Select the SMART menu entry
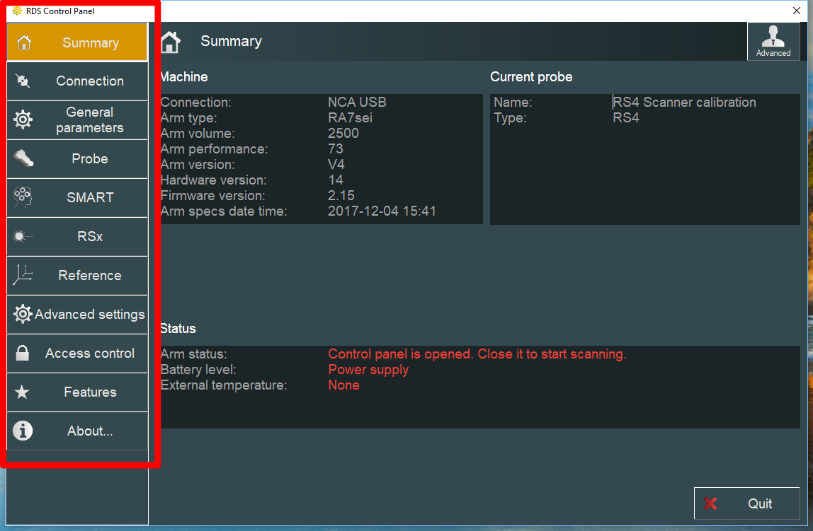 90,198
